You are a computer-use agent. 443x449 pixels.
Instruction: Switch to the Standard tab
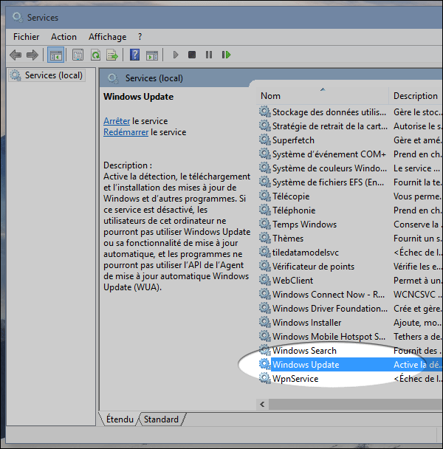point(161,419)
